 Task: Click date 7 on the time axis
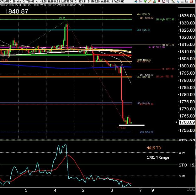click(x=140, y=190)
